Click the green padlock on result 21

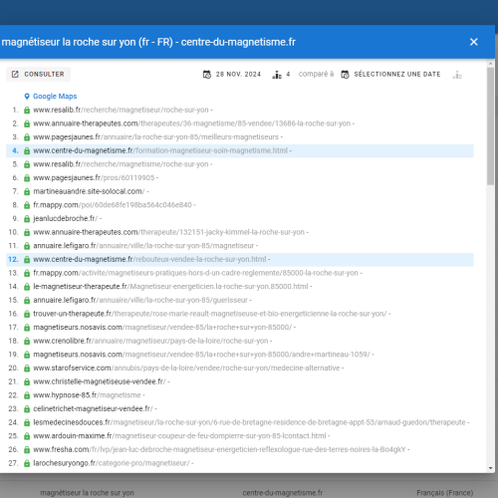tap(27, 382)
